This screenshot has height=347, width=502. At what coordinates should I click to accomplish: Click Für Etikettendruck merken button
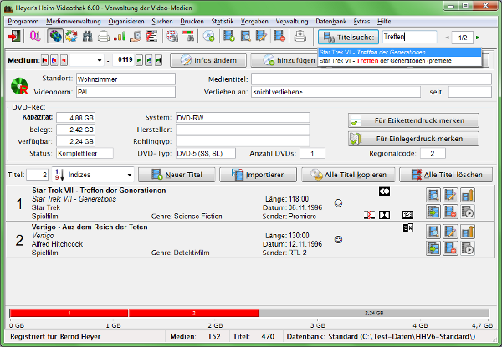pos(413,120)
